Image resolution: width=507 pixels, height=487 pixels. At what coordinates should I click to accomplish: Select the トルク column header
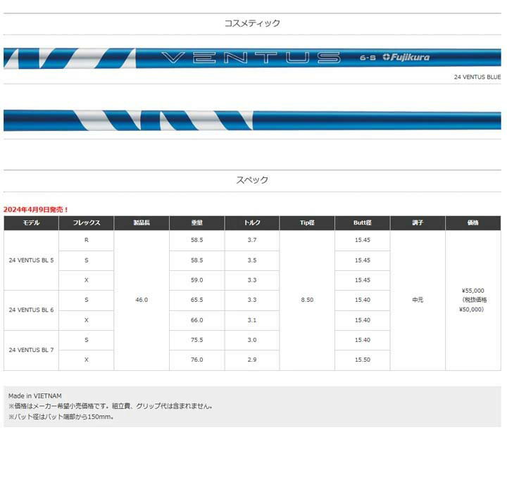click(x=252, y=223)
